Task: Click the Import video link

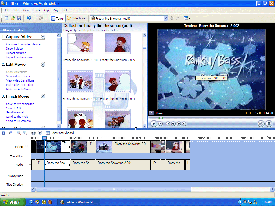Action: click(x=15, y=49)
